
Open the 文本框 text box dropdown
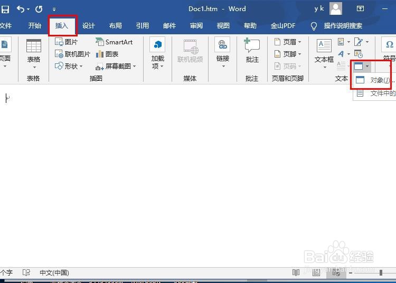324,53
